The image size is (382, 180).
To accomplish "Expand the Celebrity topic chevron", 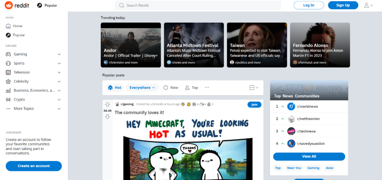I will tap(59, 81).
